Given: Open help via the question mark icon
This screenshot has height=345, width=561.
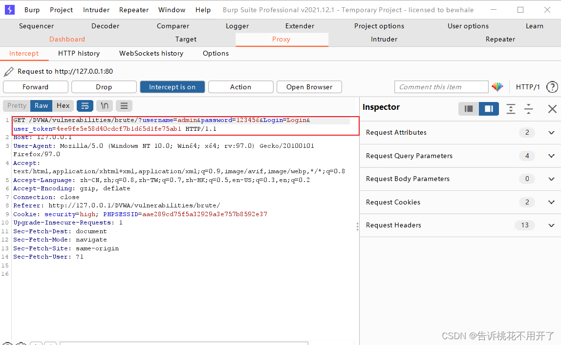Looking at the screenshot, I should pyautogui.click(x=552, y=87).
